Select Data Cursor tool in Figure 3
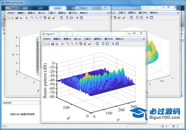 coord(85,44)
